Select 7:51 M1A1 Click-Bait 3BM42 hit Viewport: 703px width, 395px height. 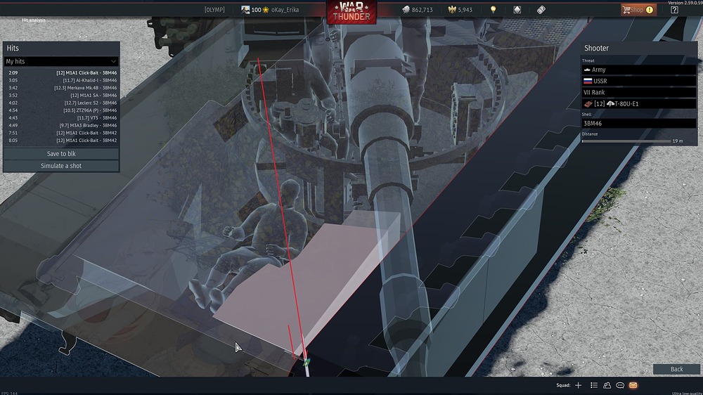coord(63,133)
